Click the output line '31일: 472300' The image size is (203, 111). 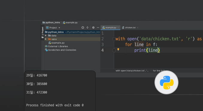[x=37, y=92]
